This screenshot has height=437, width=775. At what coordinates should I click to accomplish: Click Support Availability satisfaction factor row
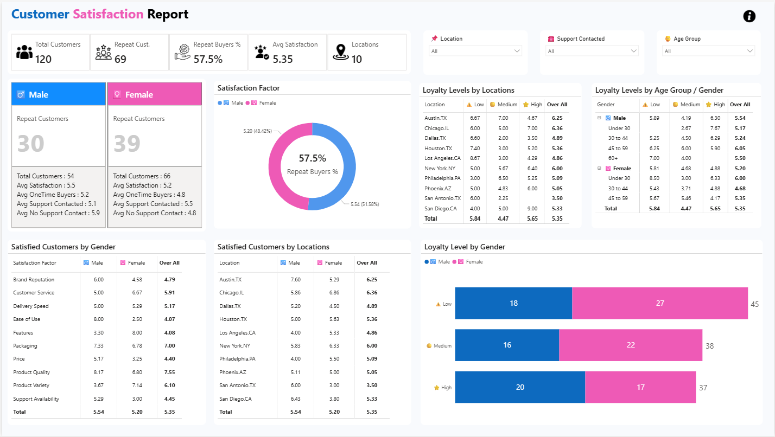click(x=97, y=399)
